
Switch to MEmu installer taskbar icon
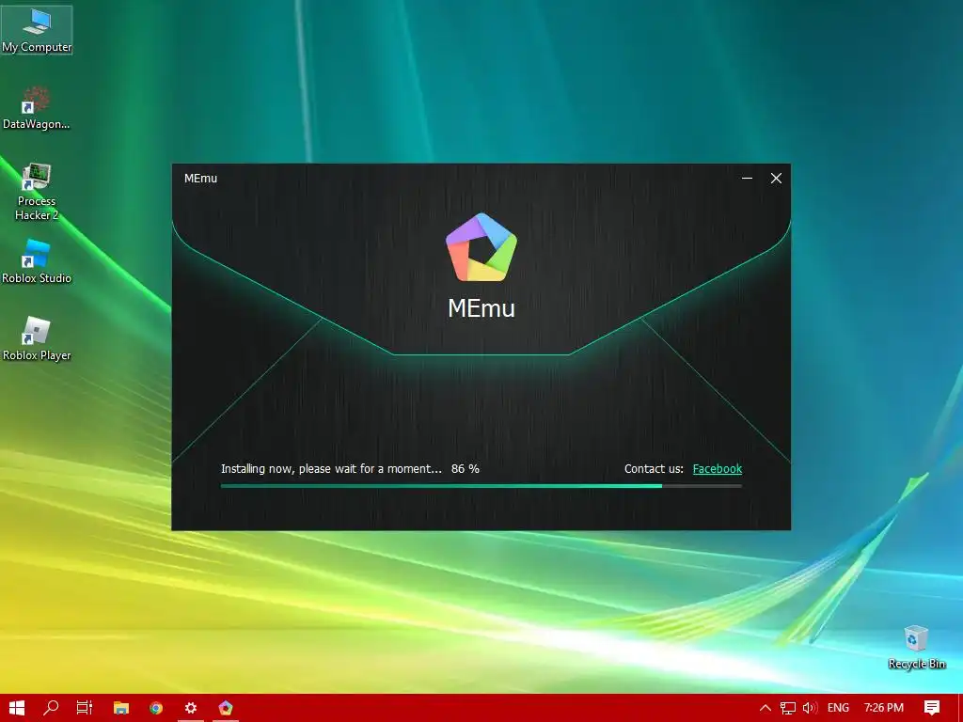pyautogui.click(x=226, y=708)
